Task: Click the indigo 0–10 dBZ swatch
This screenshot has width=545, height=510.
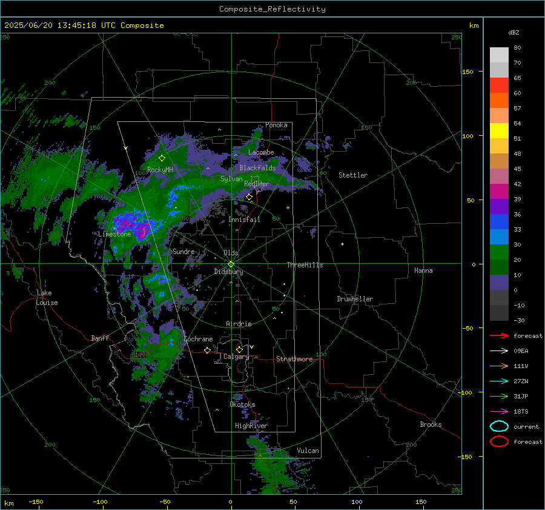Action: [499, 282]
